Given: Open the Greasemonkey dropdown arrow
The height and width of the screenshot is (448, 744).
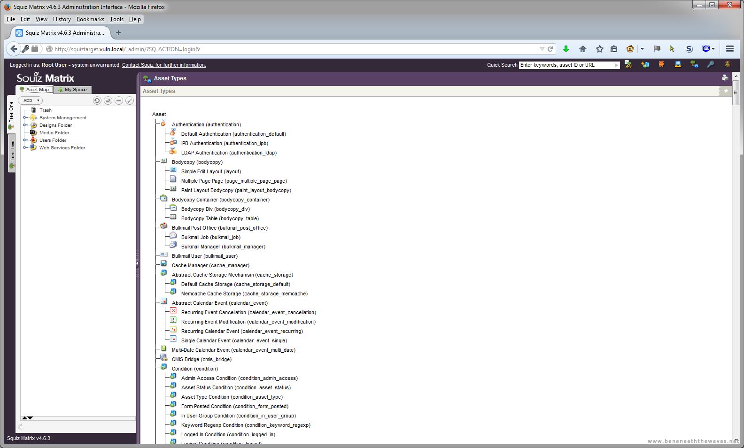Looking at the screenshot, I should tap(642, 49).
